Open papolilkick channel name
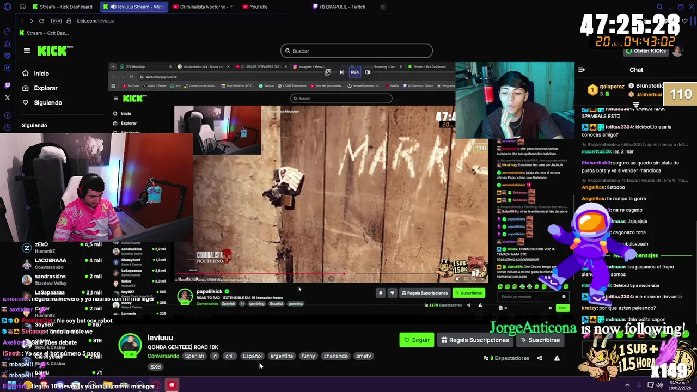This screenshot has height=392, width=697. click(209, 292)
